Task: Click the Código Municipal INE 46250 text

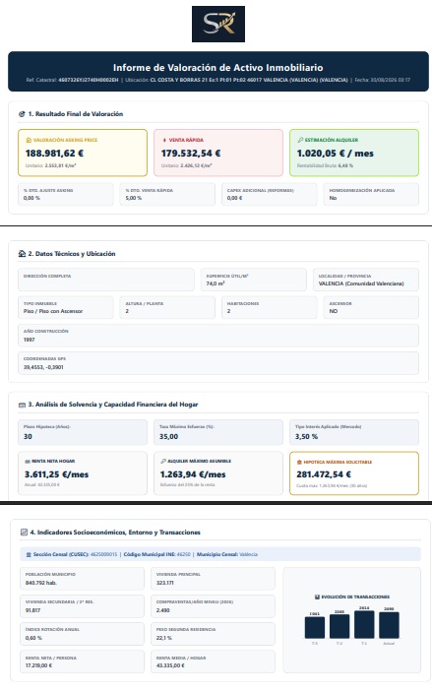Action: [x=157, y=554]
